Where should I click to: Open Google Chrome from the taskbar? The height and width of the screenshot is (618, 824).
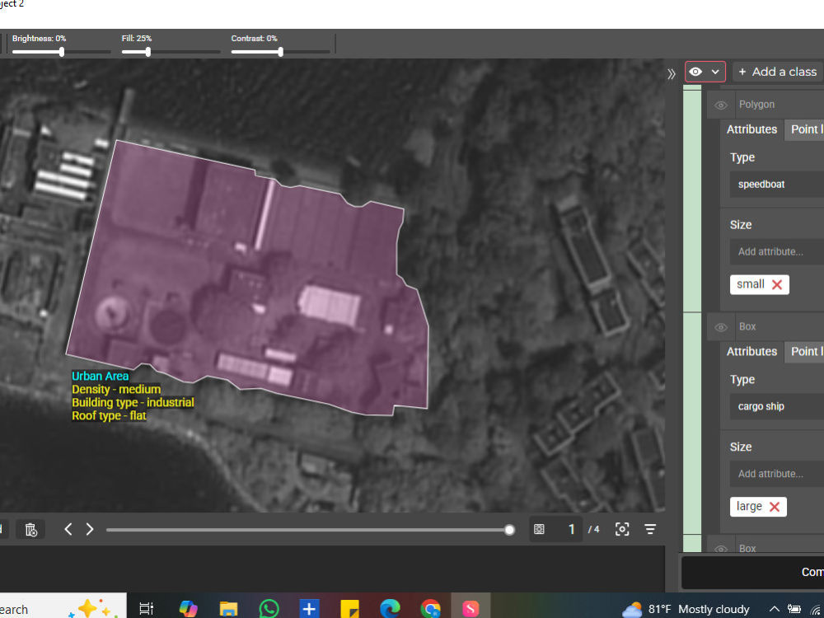(430, 609)
